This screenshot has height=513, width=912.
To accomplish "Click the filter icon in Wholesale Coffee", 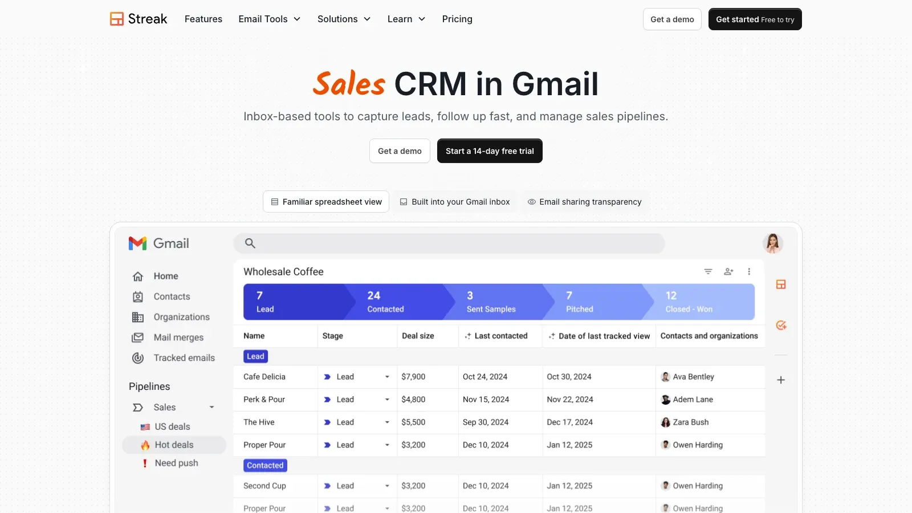I will 708,272.
